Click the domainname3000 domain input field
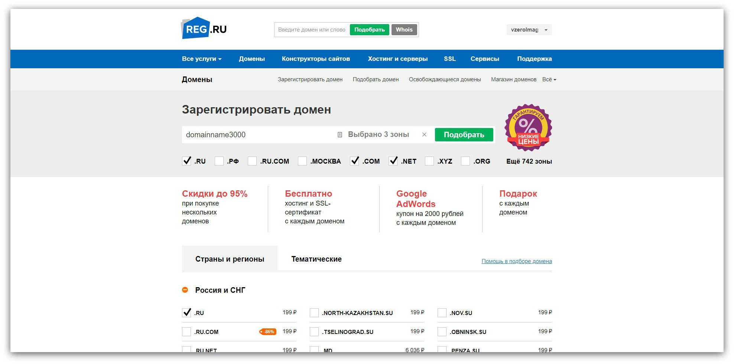 point(256,135)
